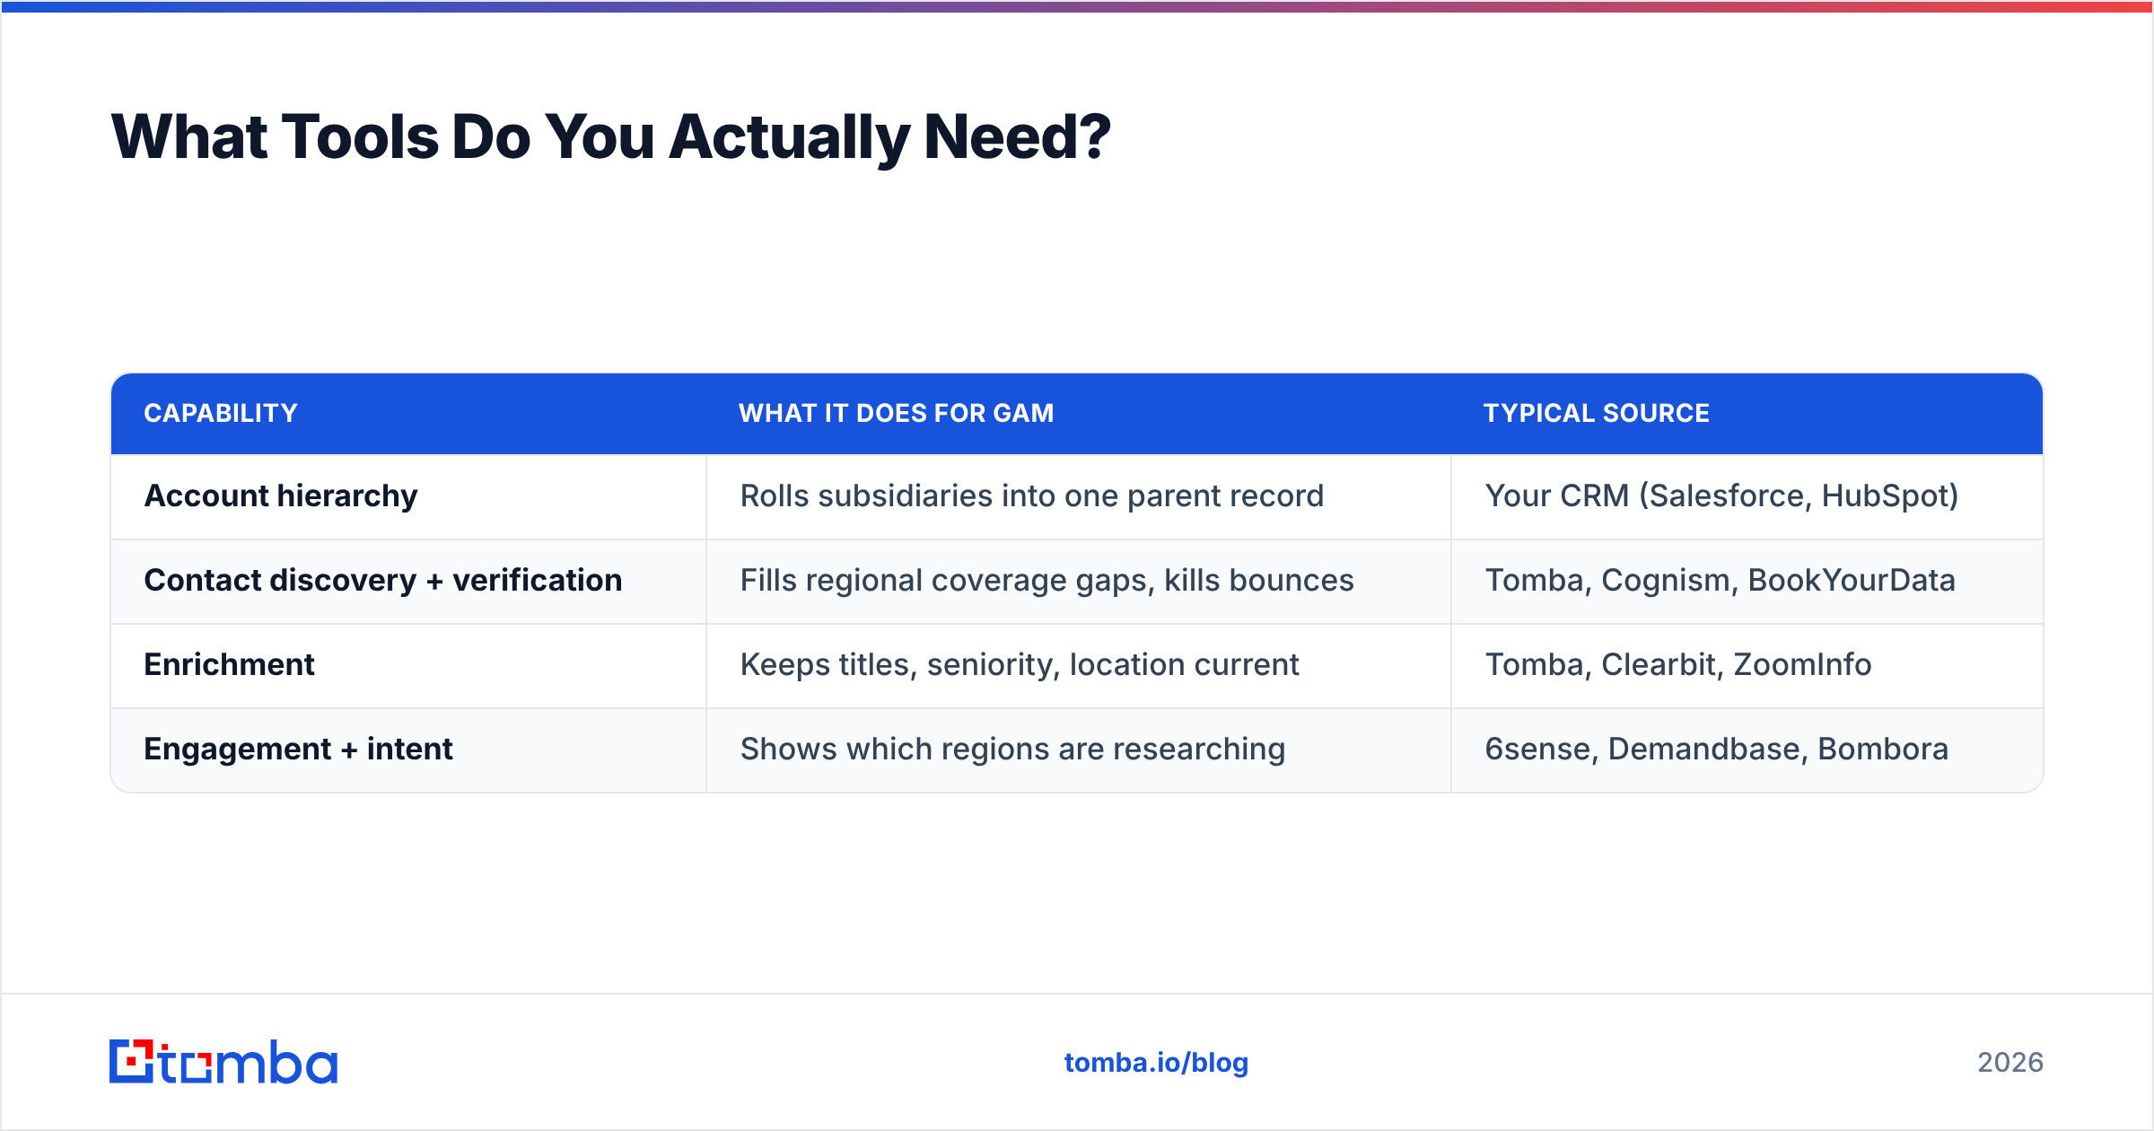2154x1131 pixels.
Task: Click the 'Enrichment' cell
Action: (408, 665)
